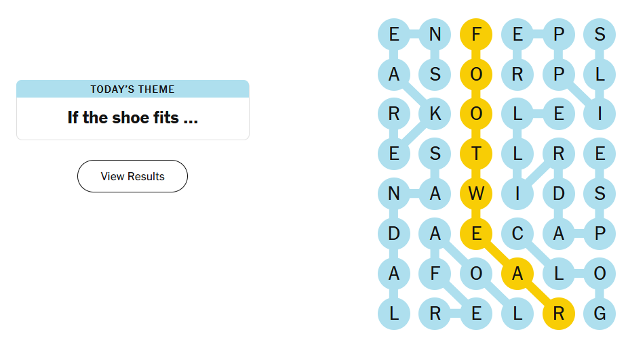Select the yellow letter T circle
The height and width of the screenshot is (353, 628).
point(476,154)
